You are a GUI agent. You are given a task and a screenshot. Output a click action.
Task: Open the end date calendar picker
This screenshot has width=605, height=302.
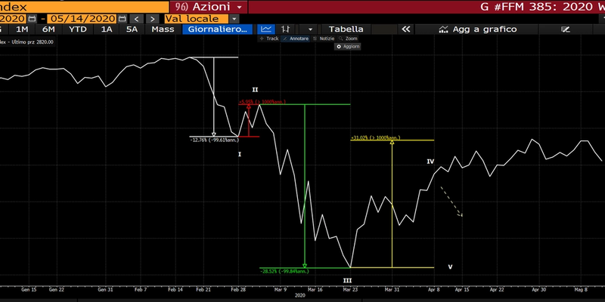122,19
